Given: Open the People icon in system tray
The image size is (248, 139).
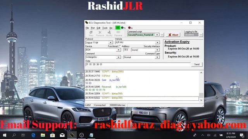Looking at the screenshot, I should pyautogui.click(x=195, y=135).
